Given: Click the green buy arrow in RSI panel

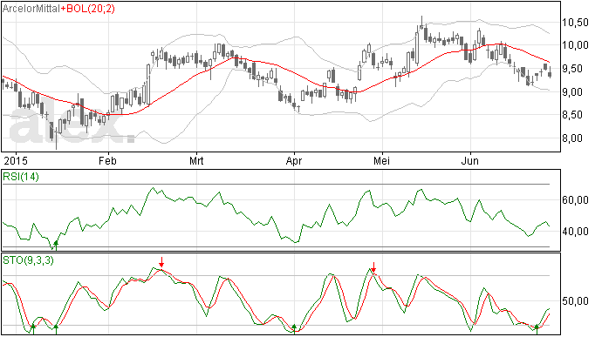Looking at the screenshot, I should coord(56,245).
